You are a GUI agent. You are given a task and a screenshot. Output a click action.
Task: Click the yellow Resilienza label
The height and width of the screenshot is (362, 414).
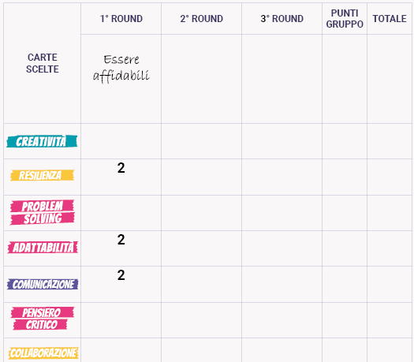(43, 175)
